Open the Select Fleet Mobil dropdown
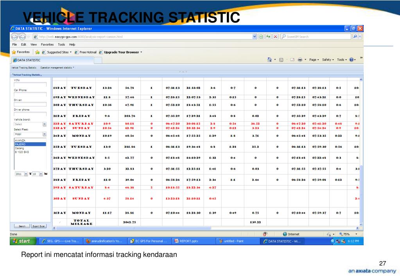Viewport: 400px width, 276px height. [x=45, y=134]
